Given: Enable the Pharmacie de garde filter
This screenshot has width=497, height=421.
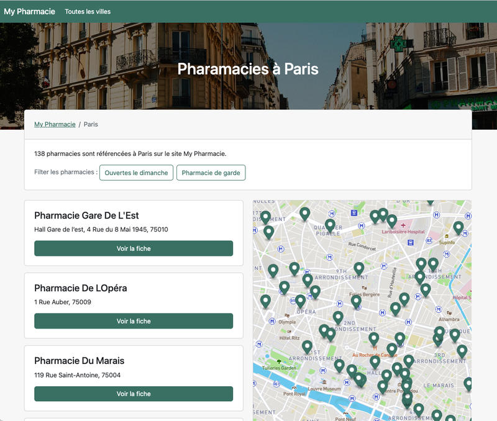Looking at the screenshot, I should [211, 173].
